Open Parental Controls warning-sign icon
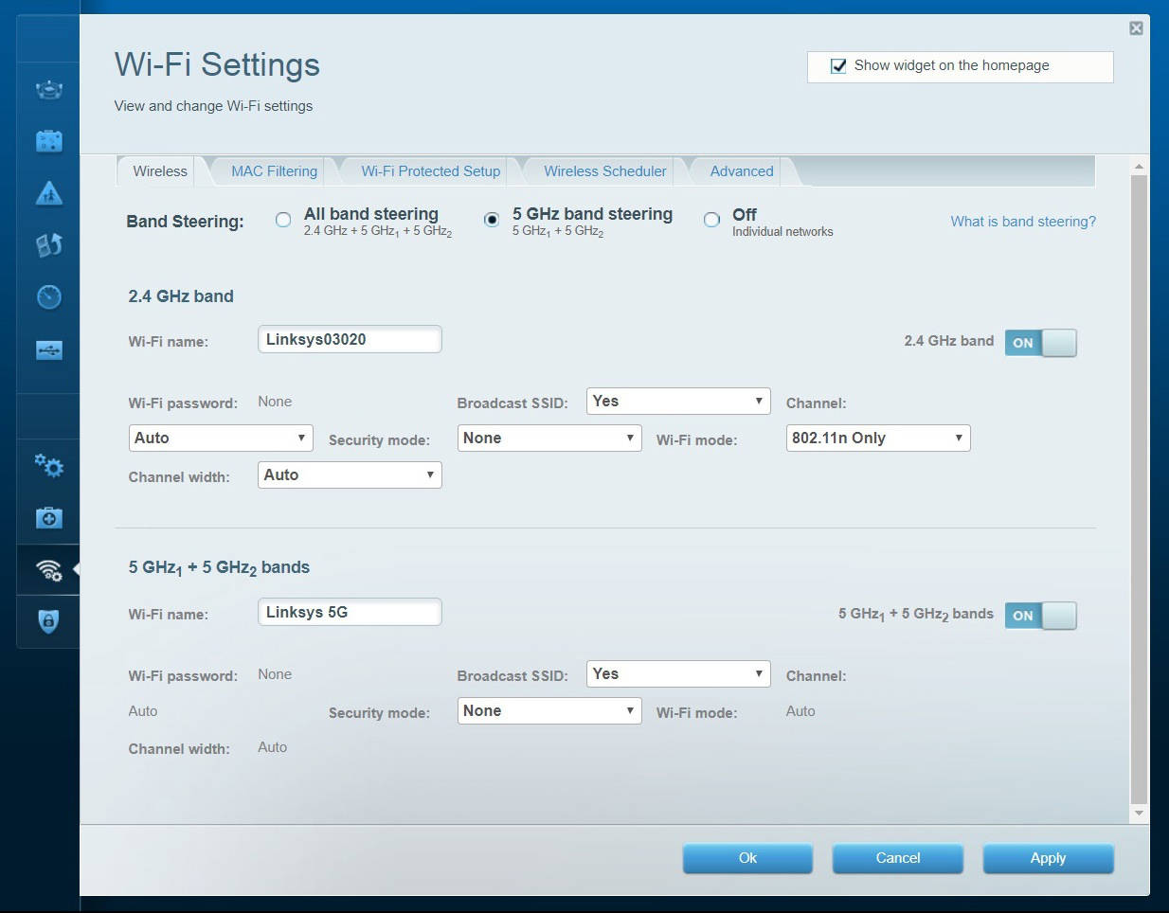 pyautogui.click(x=48, y=193)
